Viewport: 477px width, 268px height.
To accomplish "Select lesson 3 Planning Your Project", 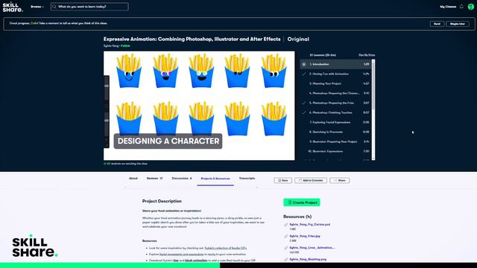I will pyautogui.click(x=335, y=83).
